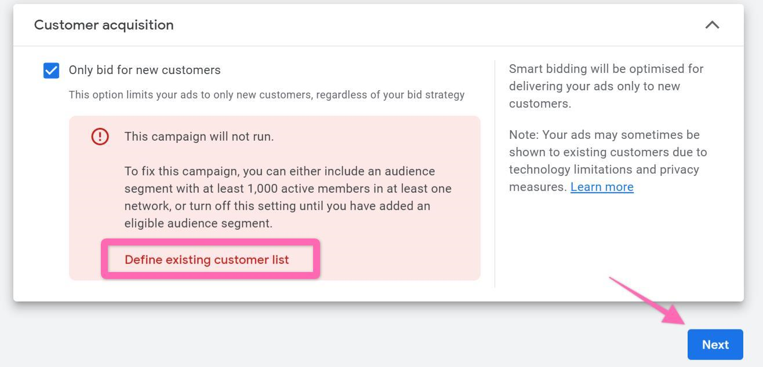Click the 'Note: Your ads may sometimes' paragraph
Viewport: 763px width, 367px height.
pyautogui.click(x=608, y=161)
